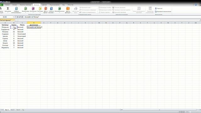The width and height of the screenshot is (201, 113).
Task: Open Date and Time functions icon
Action: point(46,8)
